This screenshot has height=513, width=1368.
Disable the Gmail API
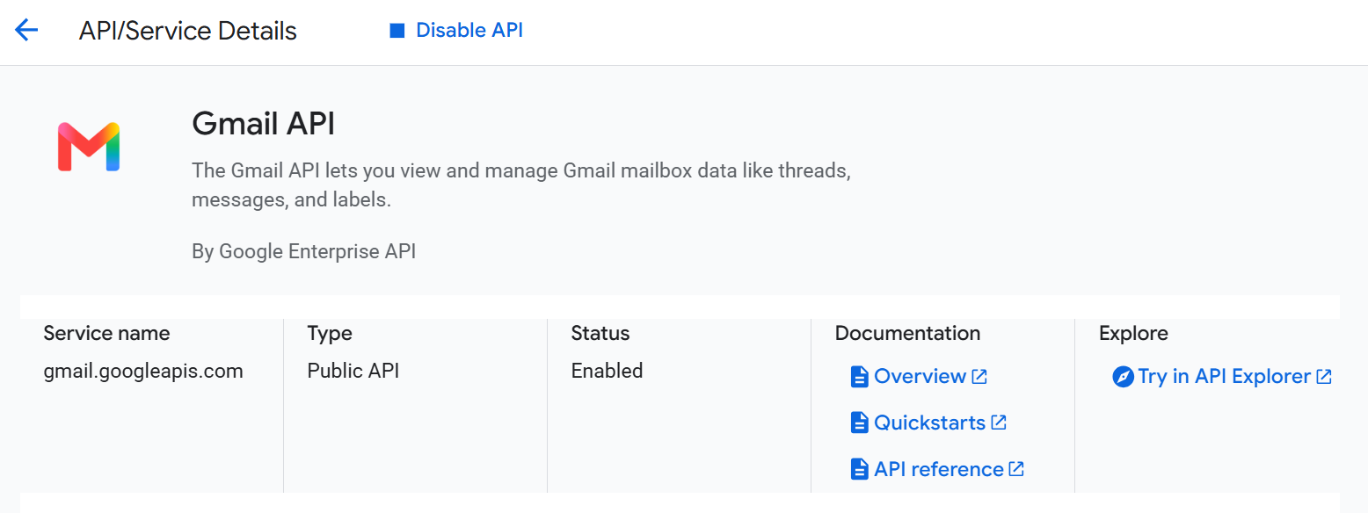tap(456, 31)
